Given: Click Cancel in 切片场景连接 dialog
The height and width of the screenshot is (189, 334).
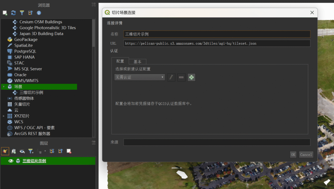Looking at the screenshot, I should click(306, 155).
